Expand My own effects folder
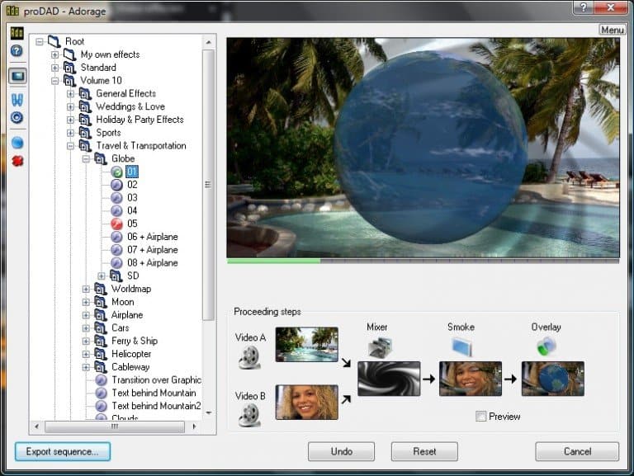 [x=55, y=54]
